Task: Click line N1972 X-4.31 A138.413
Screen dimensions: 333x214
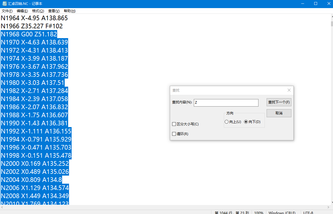Action: coord(34,50)
